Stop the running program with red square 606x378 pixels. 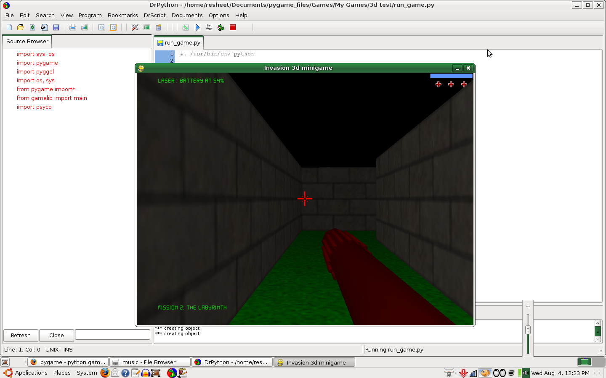click(233, 27)
